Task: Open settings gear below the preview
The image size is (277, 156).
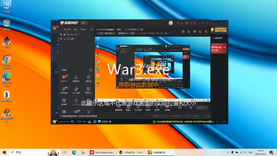Action: [191, 107]
